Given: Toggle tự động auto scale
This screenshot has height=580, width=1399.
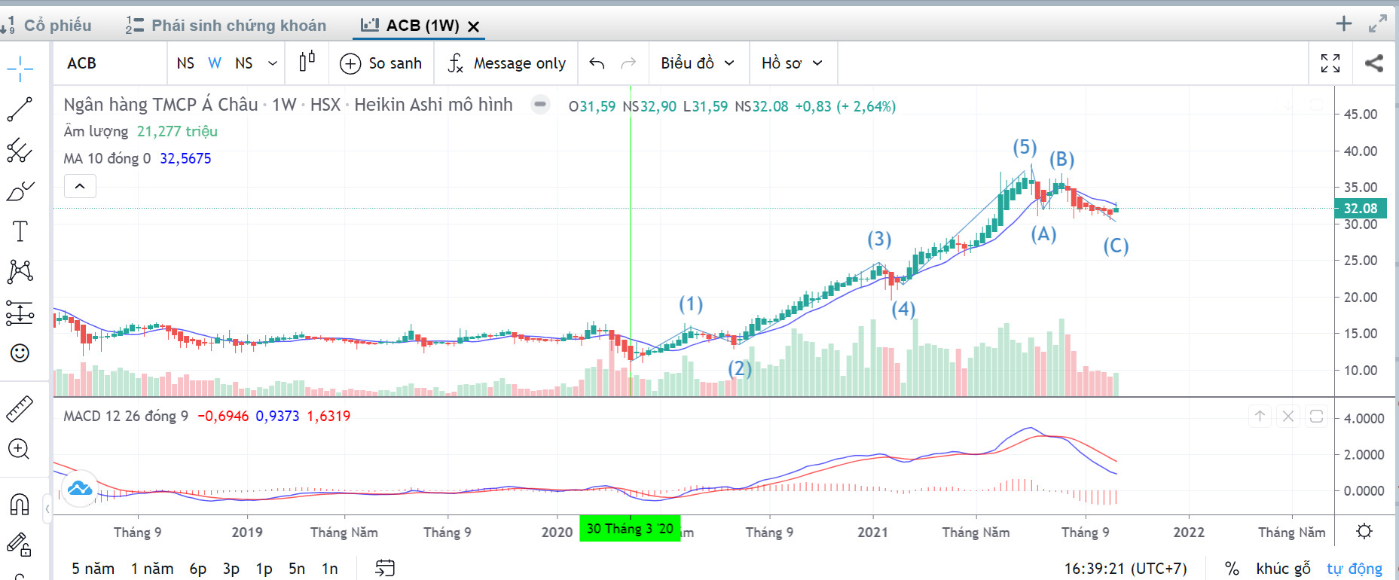Looking at the screenshot, I should tap(1355, 569).
